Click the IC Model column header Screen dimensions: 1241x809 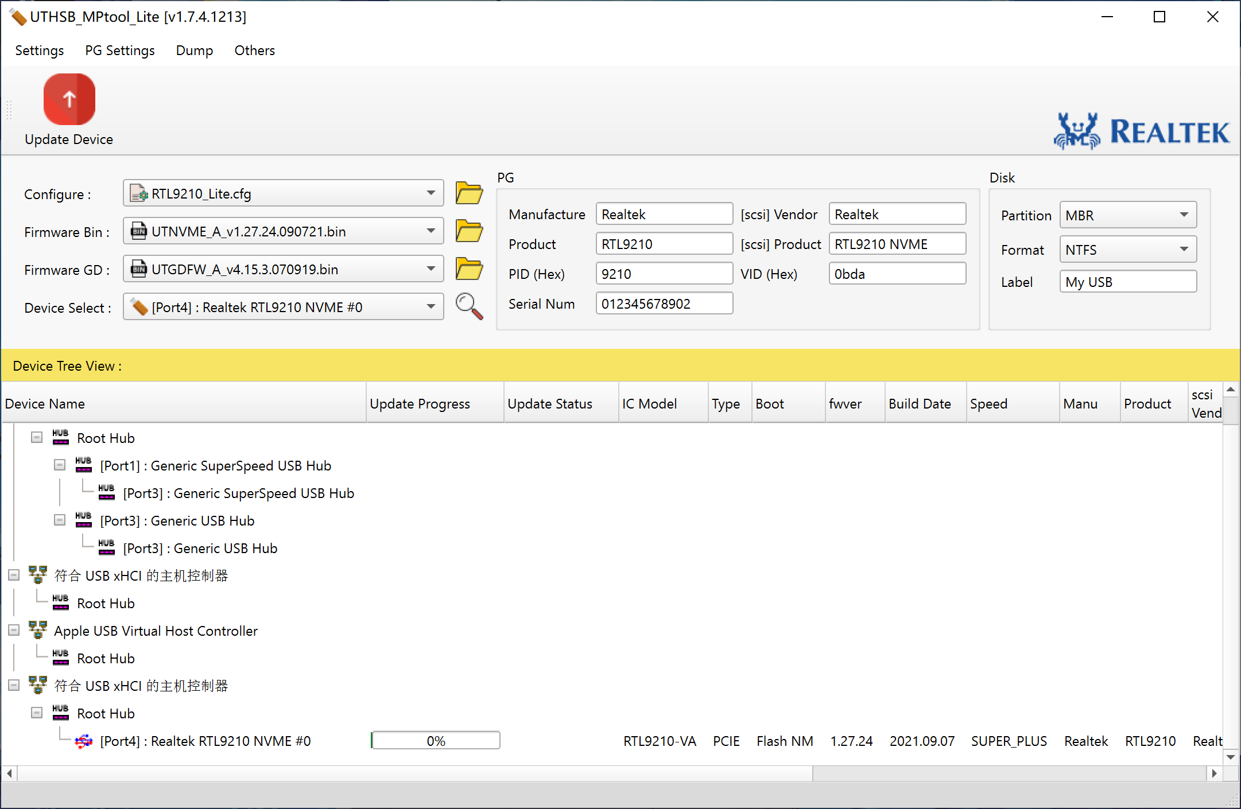(x=664, y=403)
